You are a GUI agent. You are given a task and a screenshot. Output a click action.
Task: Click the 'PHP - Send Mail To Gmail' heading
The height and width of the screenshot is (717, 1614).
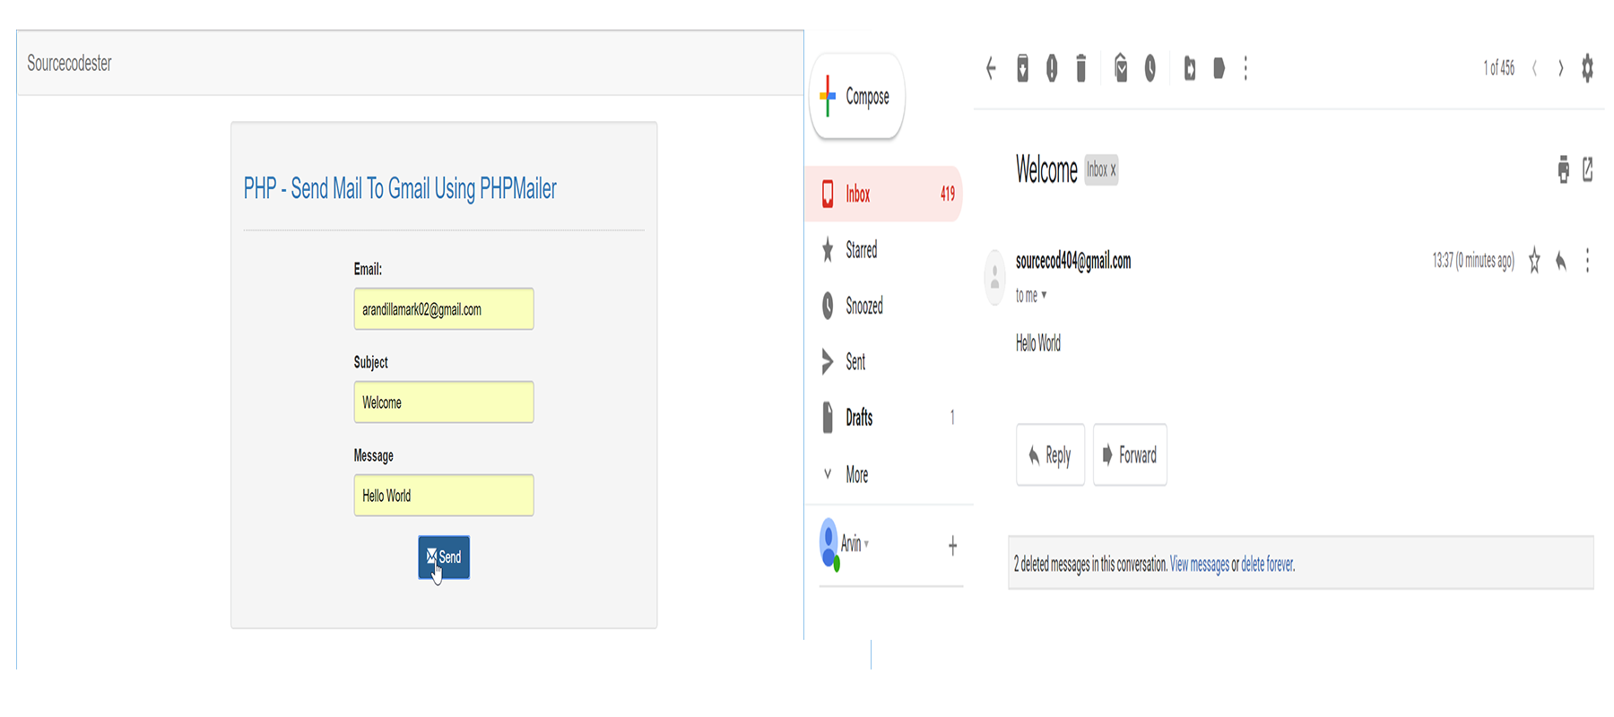tap(400, 188)
